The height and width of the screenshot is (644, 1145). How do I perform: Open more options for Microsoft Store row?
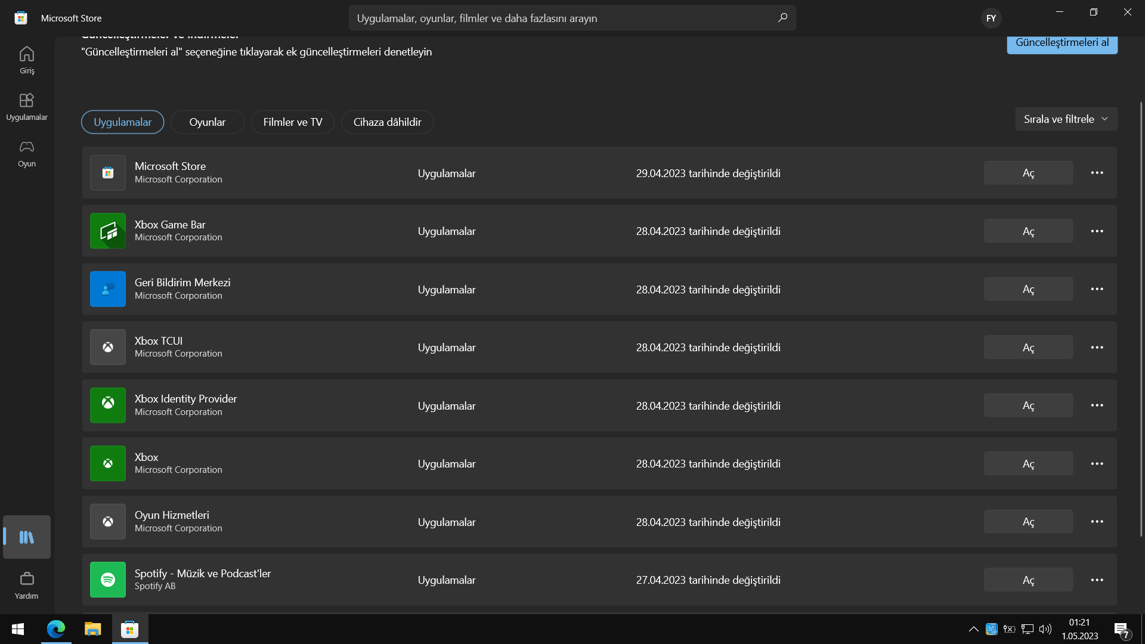click(x=1097, y=173)
